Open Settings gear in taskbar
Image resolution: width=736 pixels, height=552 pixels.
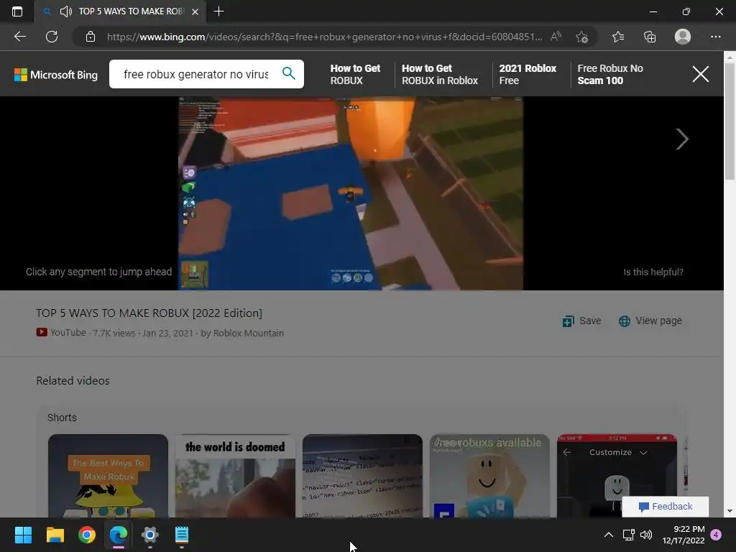150,535
